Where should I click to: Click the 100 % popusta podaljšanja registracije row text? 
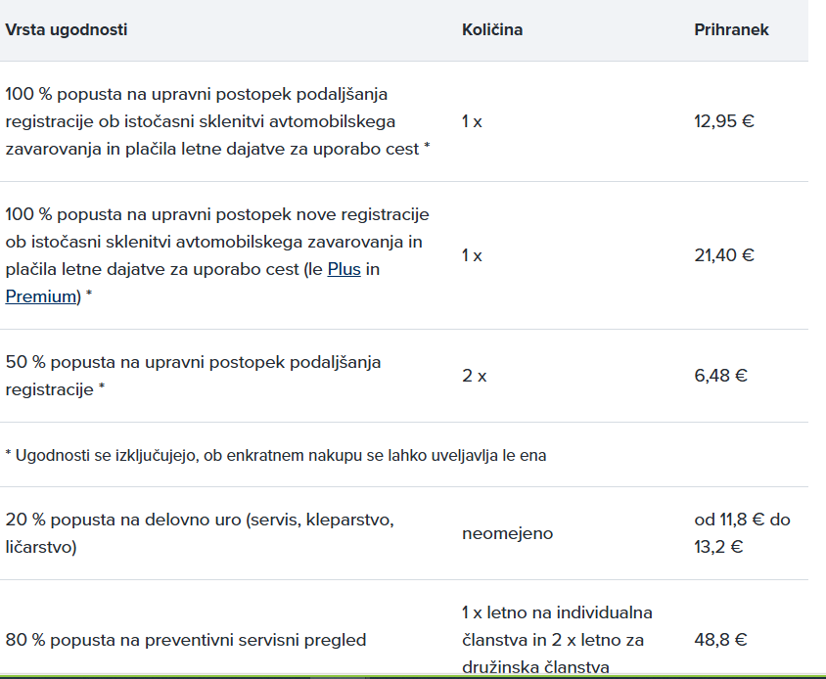pyautogui.click(x=217, y=121)
